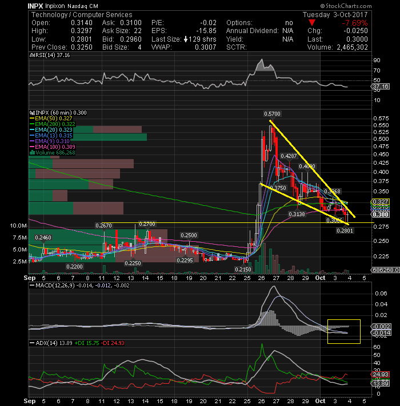Click the Prev Close value 0.3250

click(82, 47)
